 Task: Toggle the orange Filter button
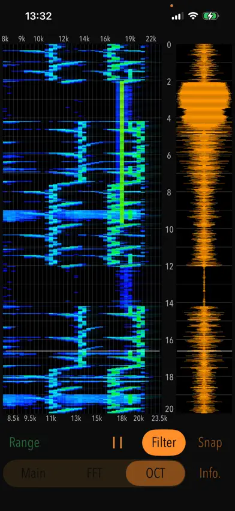coord(164,442)
